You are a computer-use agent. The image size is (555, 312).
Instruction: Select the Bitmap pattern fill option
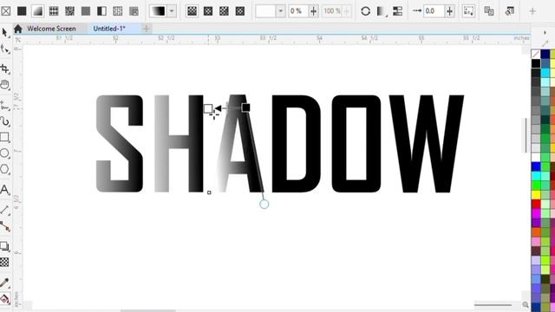pos(69,11)
